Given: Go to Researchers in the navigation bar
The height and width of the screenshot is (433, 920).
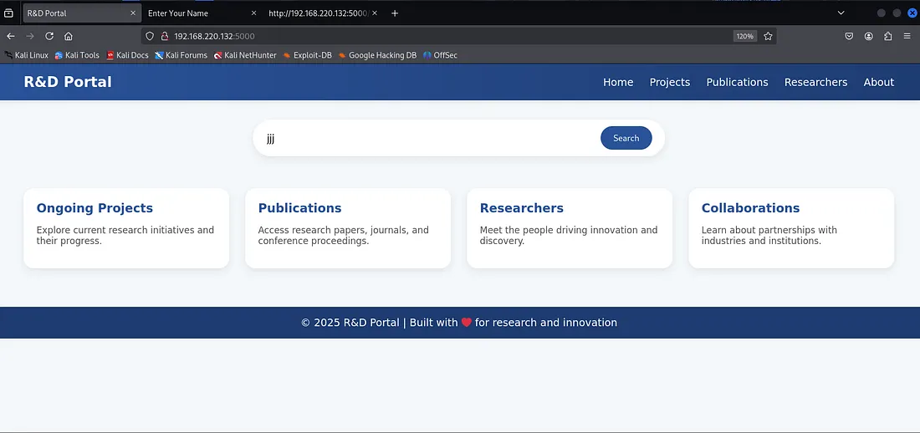Looking at the screenshot, I should [x=815, y=82].
